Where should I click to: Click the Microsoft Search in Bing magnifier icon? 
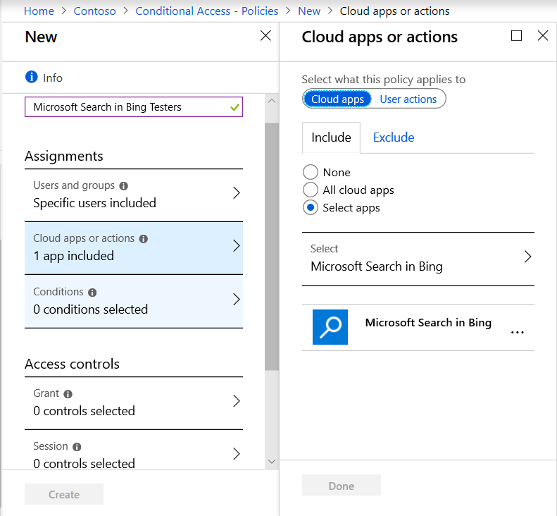330,327
